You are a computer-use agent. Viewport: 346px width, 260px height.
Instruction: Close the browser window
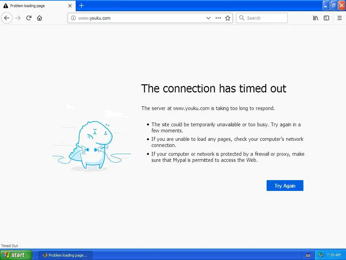point(342,5)
